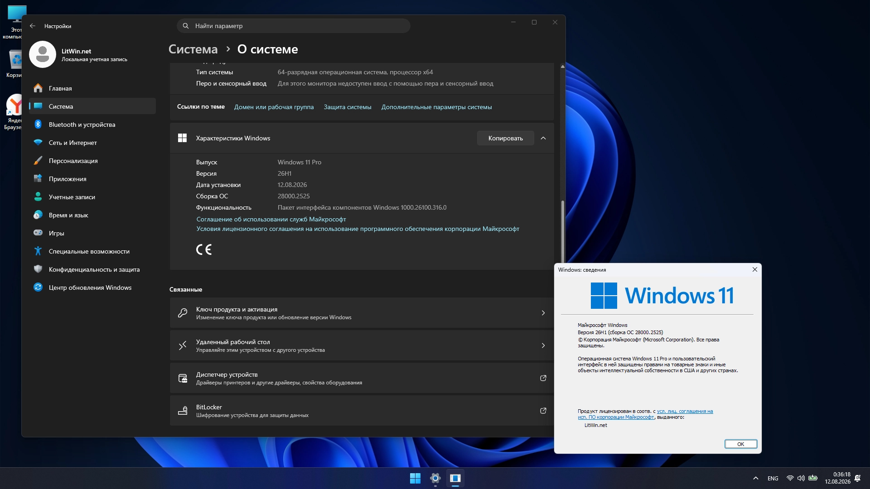Click the BitLocker drive lock icon
This screenshot has width=870, height=489.
(x=183, y=411)
